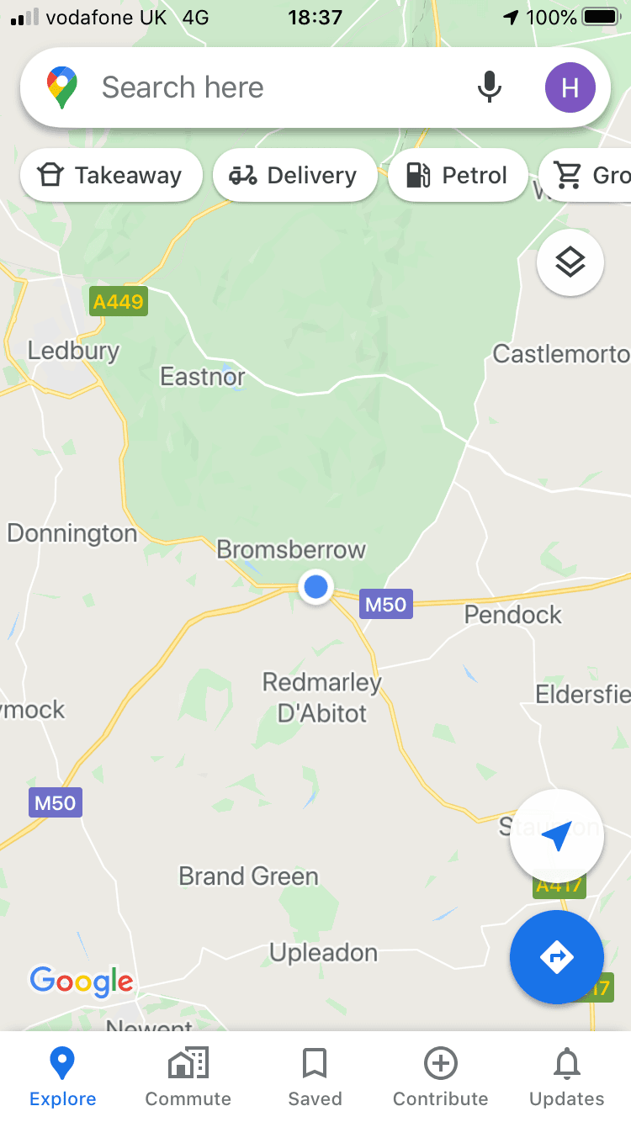The image size is (631, 1122).
Task: Open the Updates tab
Action: click(567, 1077)
